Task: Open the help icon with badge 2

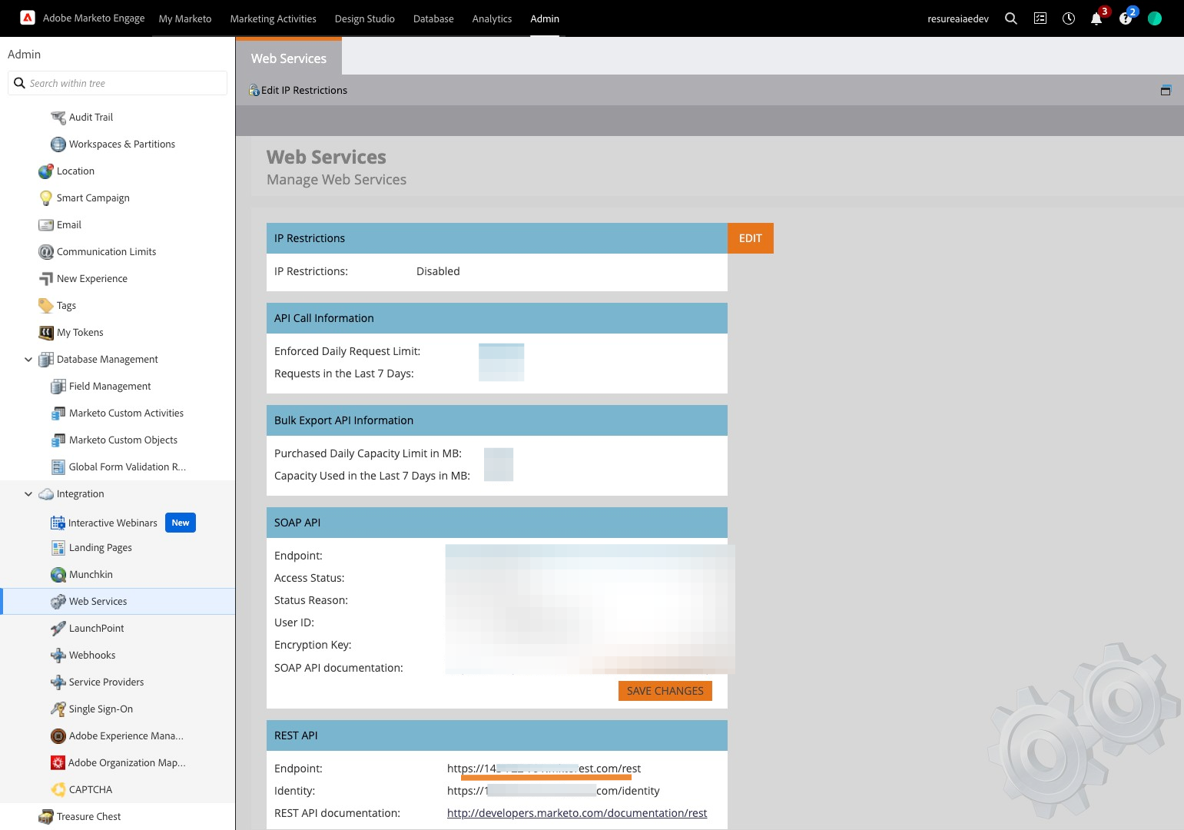Action: pyautogui.click(x=1126, y=18)
